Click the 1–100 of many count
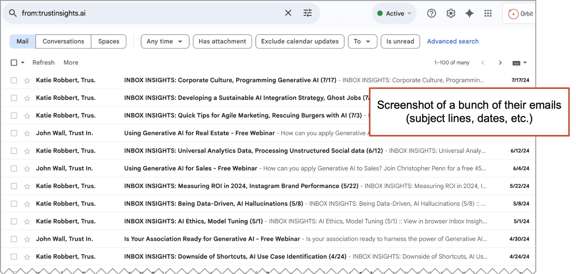 coord(452,63)
